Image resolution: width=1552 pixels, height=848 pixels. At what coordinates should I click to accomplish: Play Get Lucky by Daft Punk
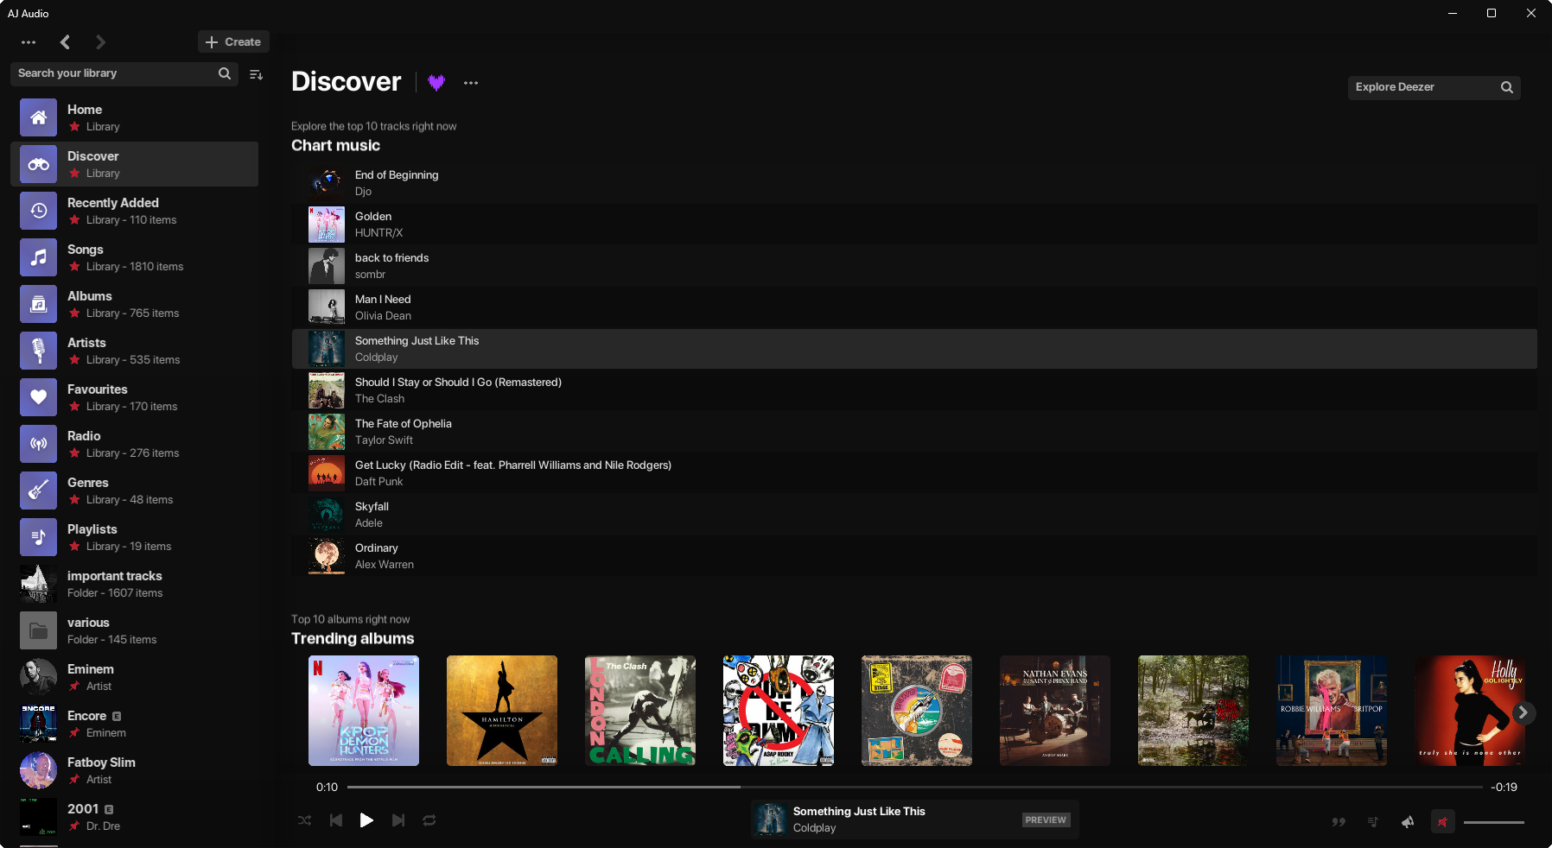(914, 473)
